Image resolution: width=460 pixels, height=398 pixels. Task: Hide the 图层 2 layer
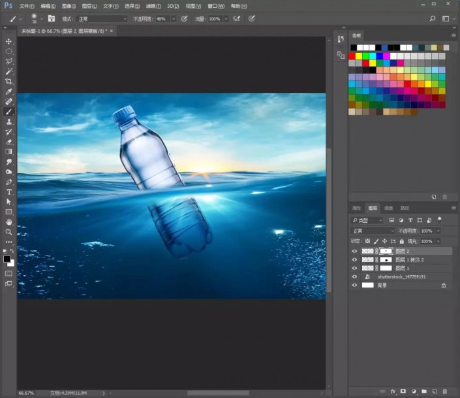(354, 252)
